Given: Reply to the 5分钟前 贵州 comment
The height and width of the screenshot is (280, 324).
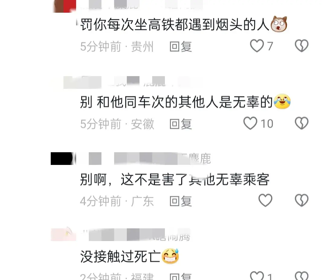Looking at the screenshot, I should (x=181, y=47).
